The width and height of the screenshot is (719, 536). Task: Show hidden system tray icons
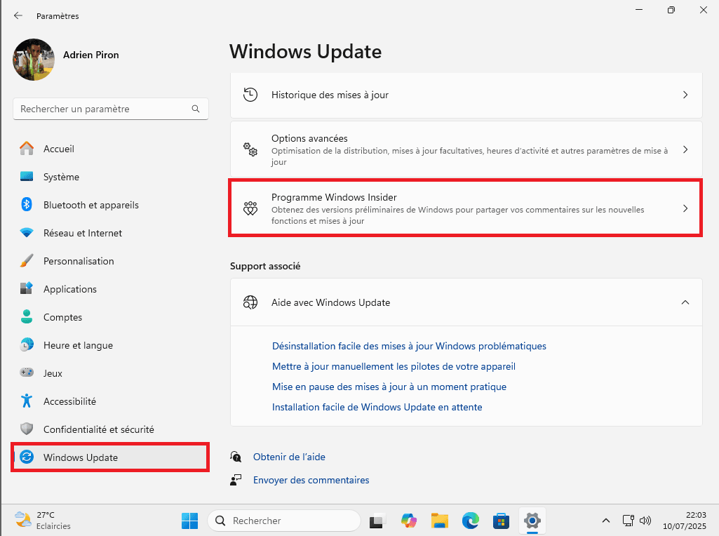click(x=606, y=521)
